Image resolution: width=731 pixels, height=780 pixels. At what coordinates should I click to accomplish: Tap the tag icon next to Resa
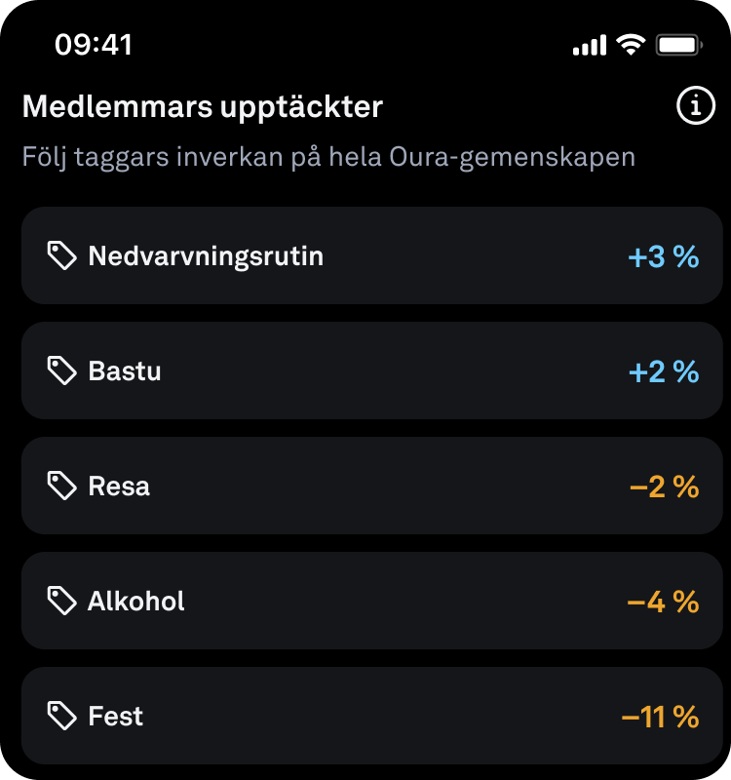pos(62,487)
